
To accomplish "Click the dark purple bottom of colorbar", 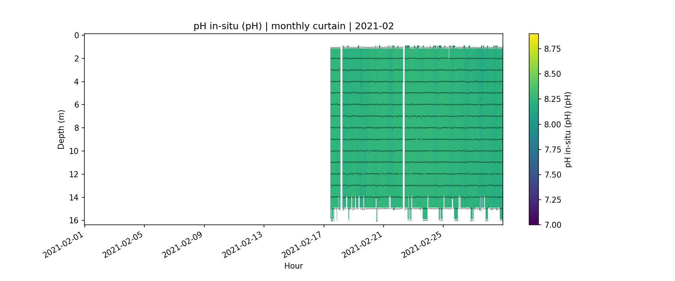I will pyautogui.click(x=534, y=223).
